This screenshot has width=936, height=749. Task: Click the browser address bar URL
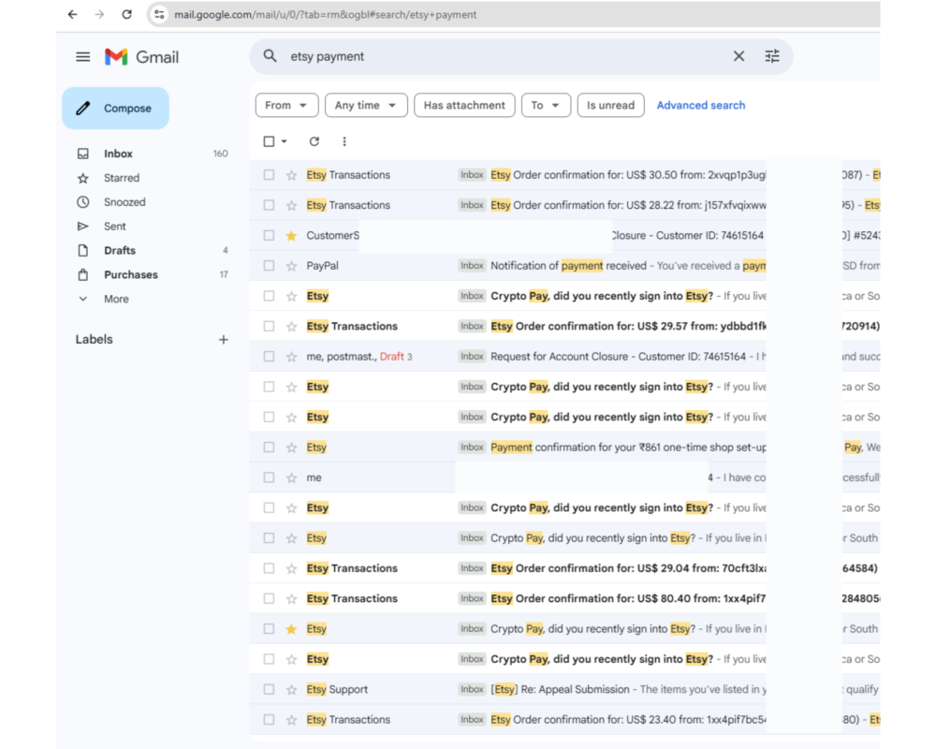326,14
